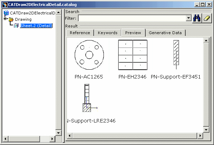This screenshot has height=145, width=214.
Task: Click the tree horizontal scrollbar thumb
Action: coord(24,139)
